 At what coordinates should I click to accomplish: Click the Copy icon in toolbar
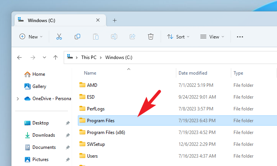coord(77,37)
